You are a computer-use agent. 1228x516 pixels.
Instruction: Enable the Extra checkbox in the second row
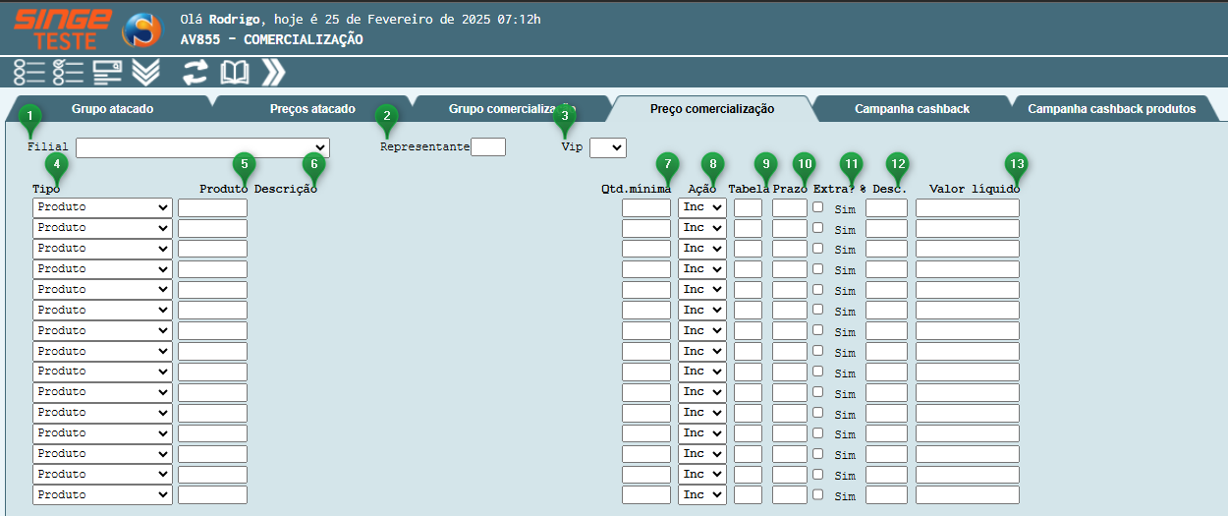pyautogui.click(x=818, y=227)
